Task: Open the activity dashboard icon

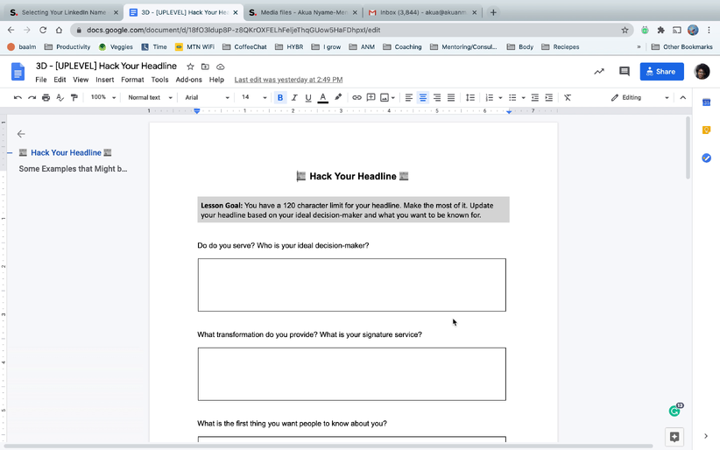Action: point(599,71)
